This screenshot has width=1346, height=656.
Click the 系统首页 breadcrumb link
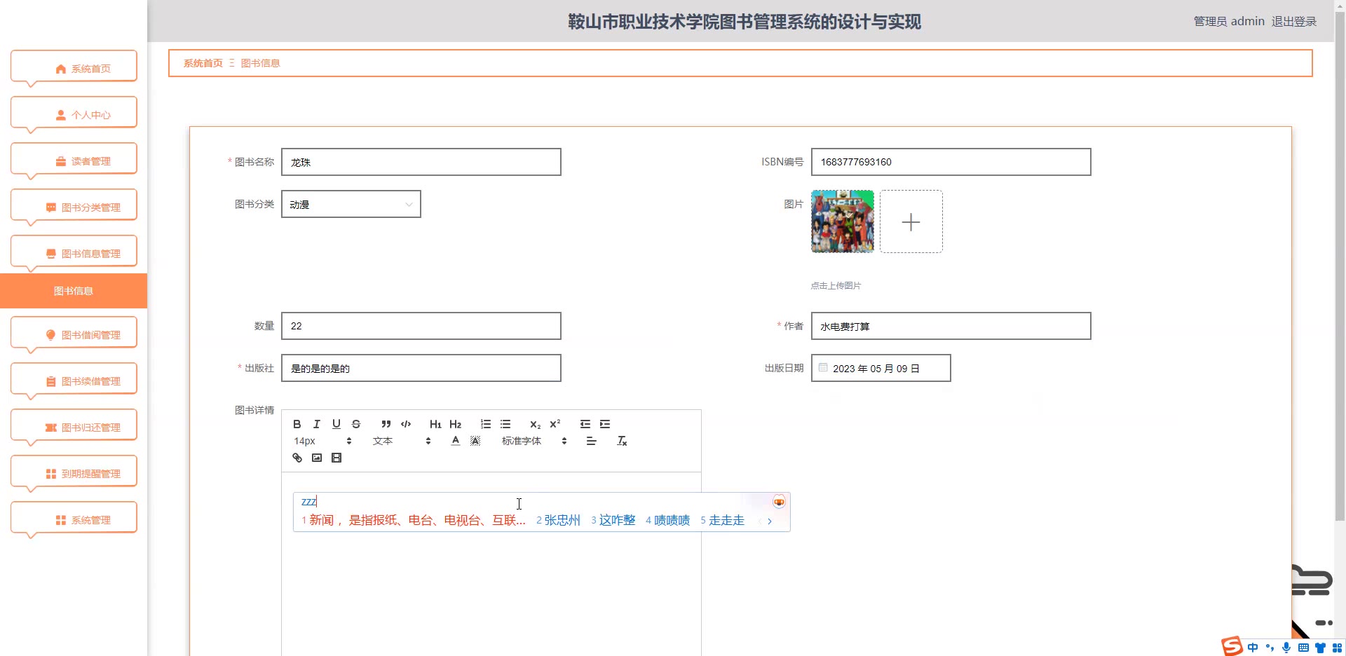(203, 63)
